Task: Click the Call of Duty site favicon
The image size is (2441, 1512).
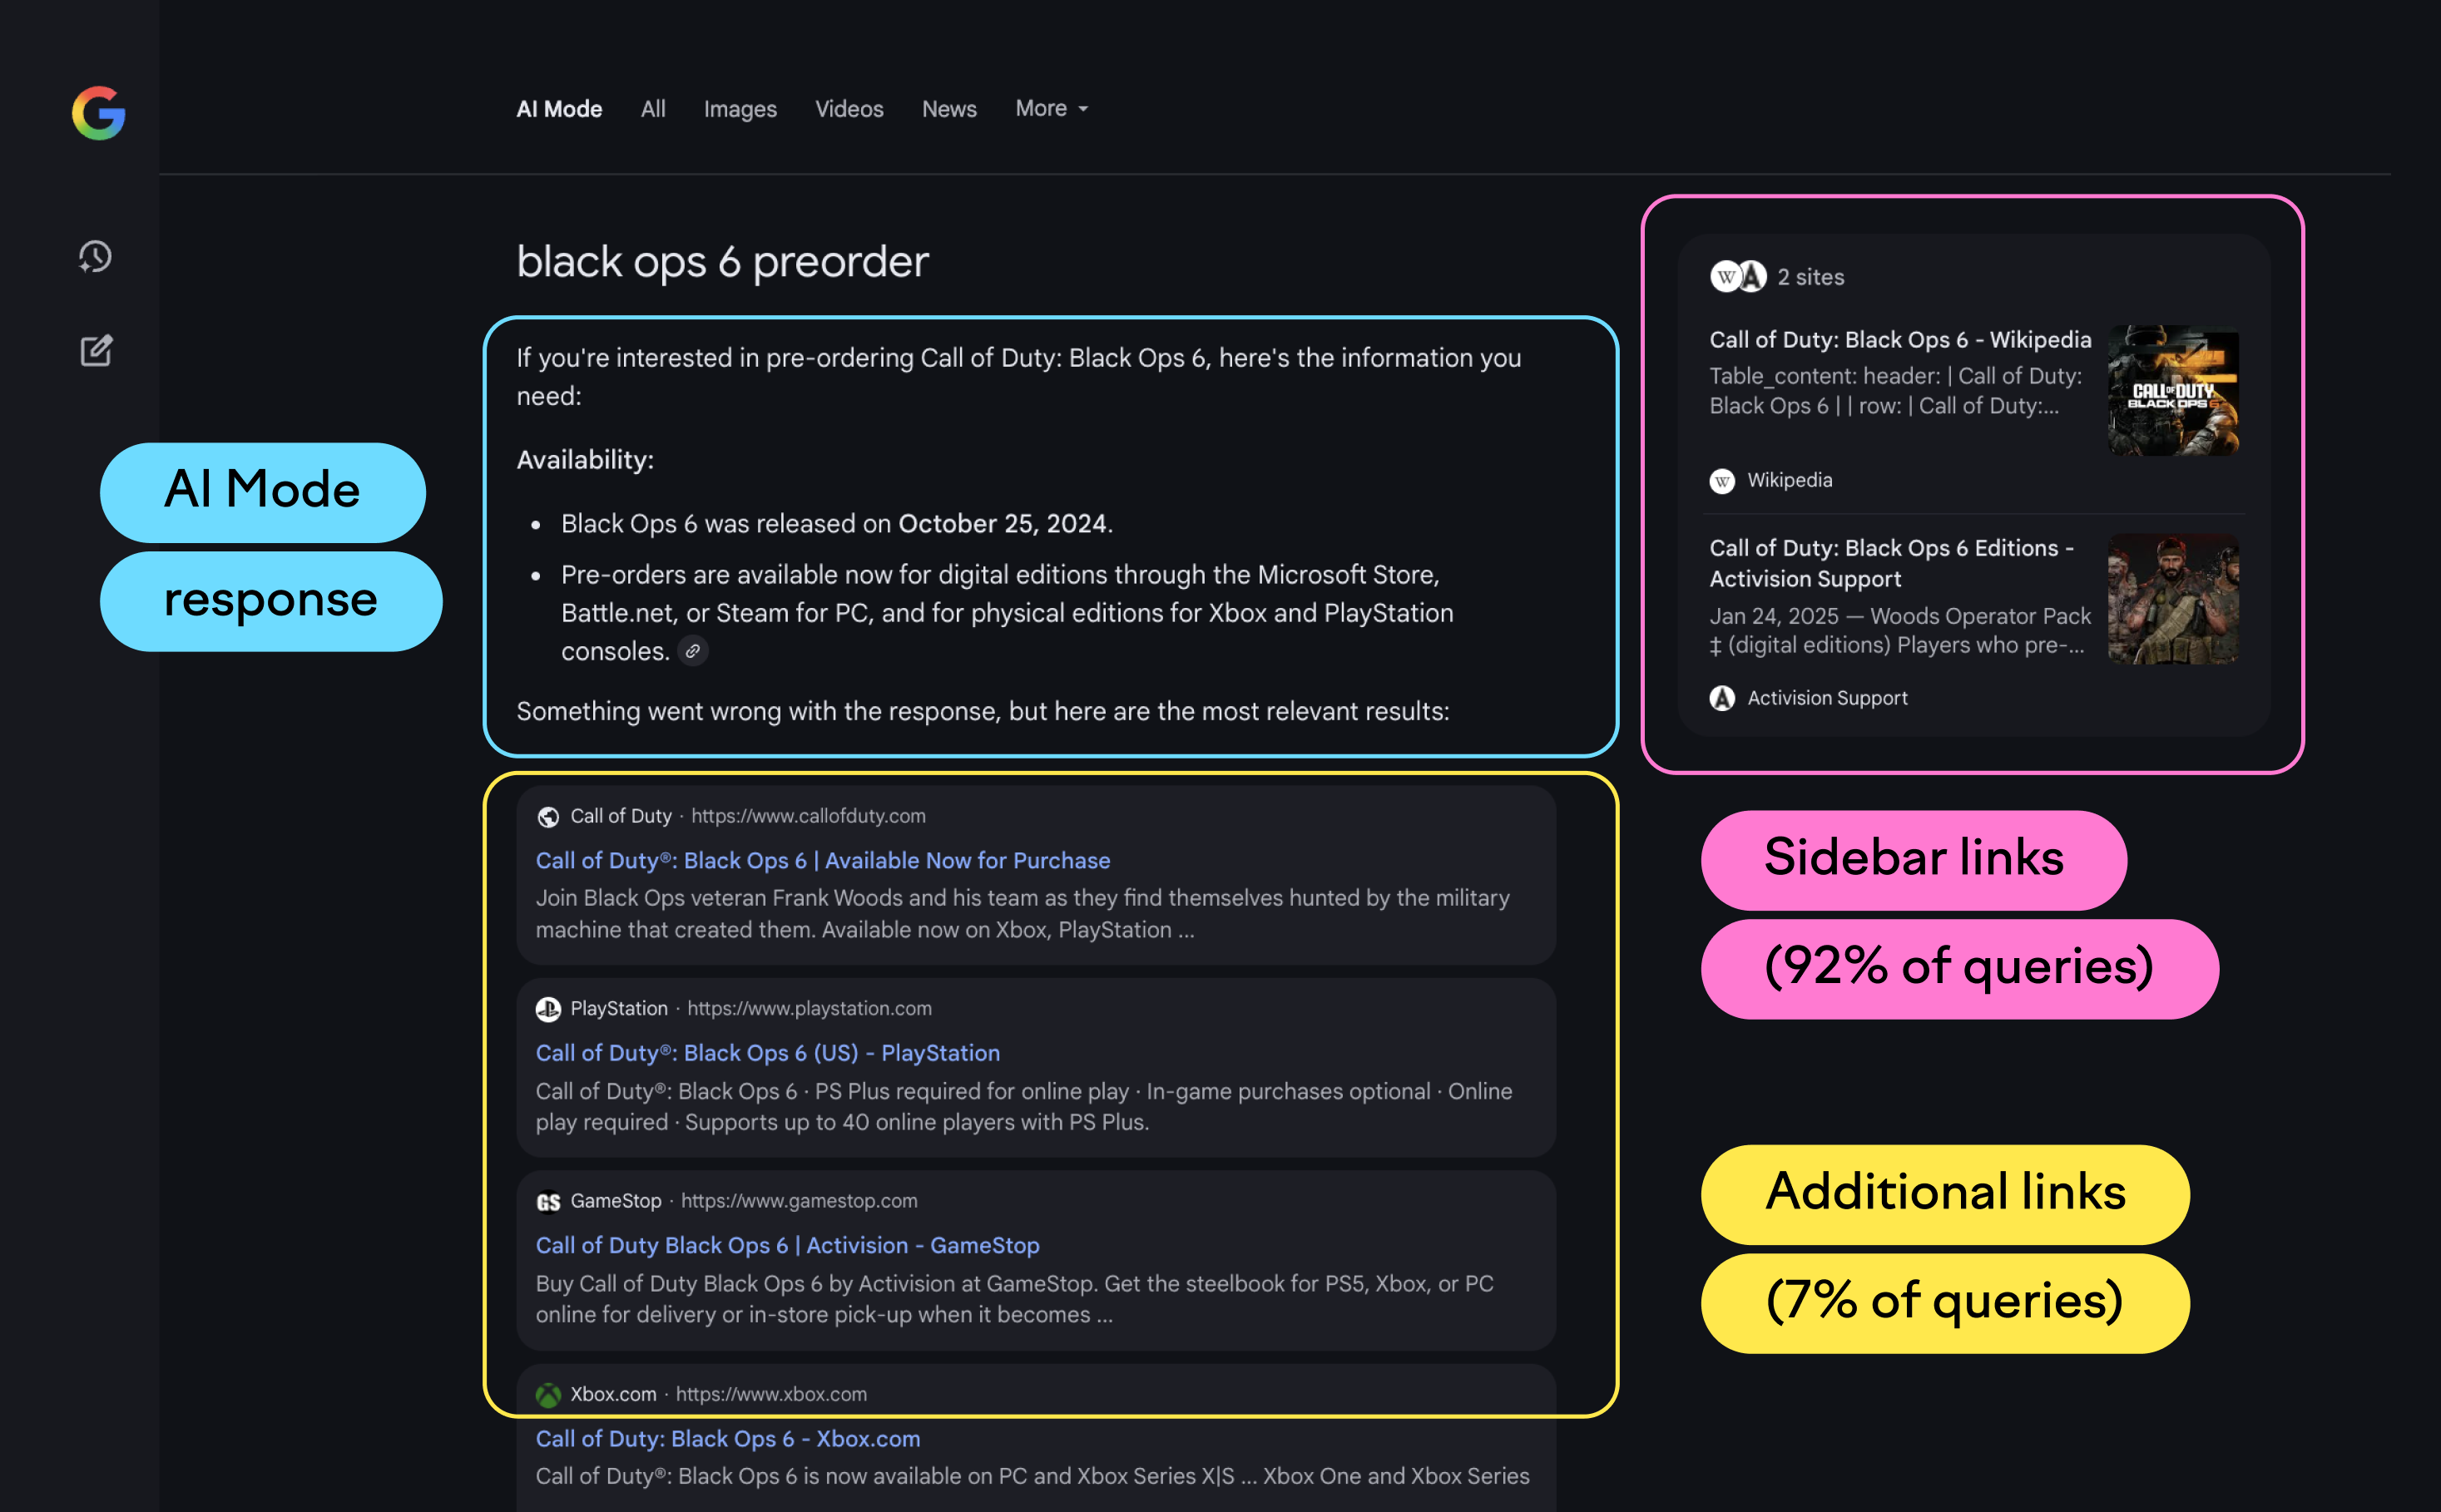Action: tap(548, 816)
